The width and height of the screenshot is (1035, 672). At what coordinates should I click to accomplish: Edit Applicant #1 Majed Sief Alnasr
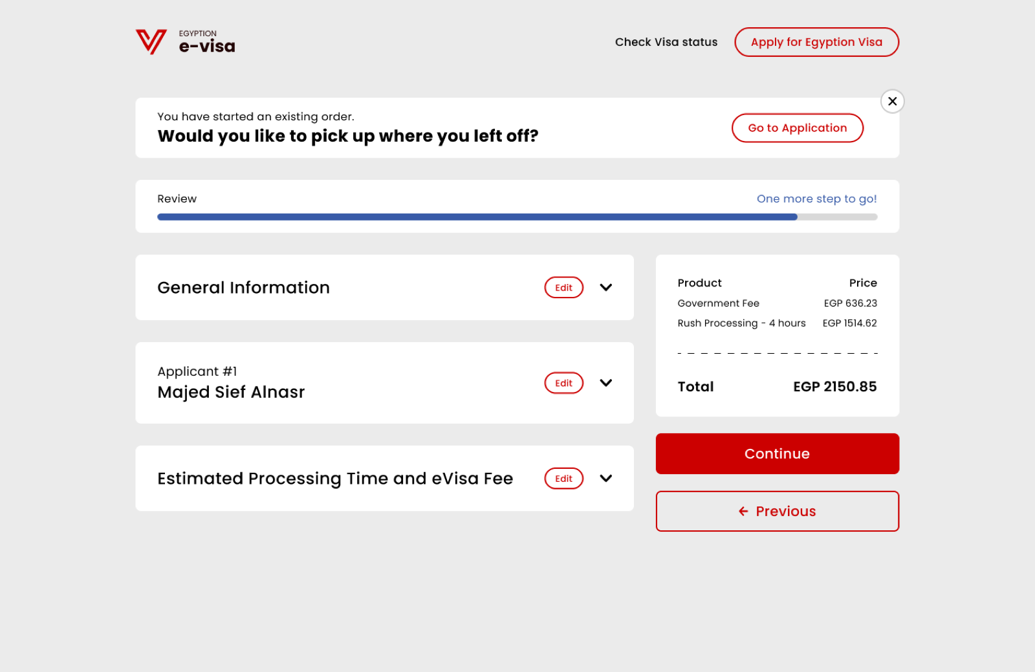point(564,383)
